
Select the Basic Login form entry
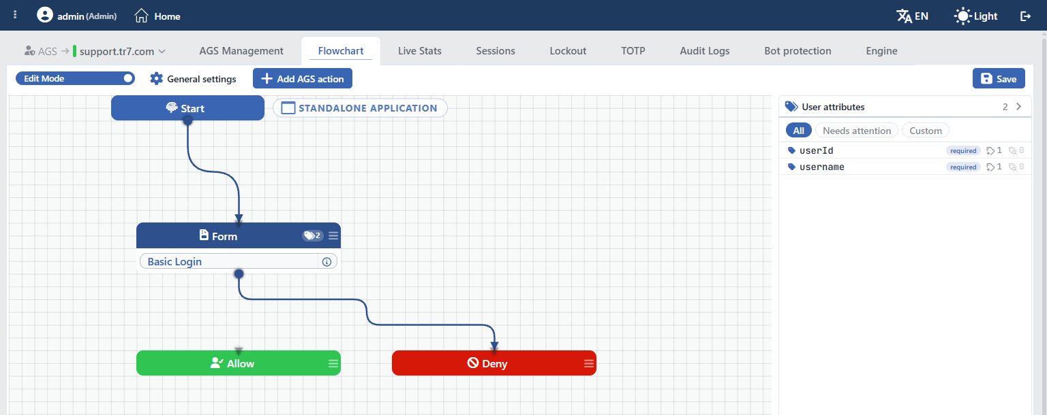pyautogui.click(x=239, y=261)
